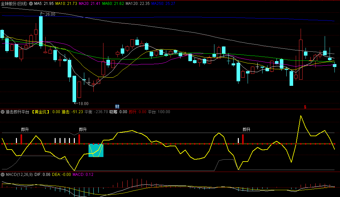This screenshot has height=197, width=340.
Task: Click the 平衡: -236.70 value
Action: (96, 112)
